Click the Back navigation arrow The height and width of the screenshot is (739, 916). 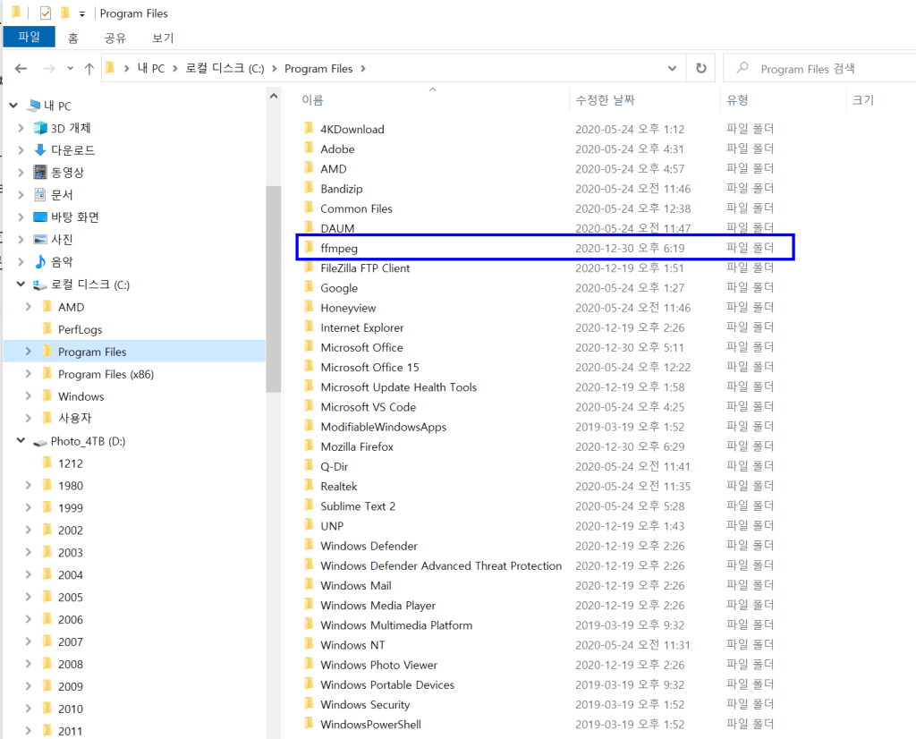21,69
